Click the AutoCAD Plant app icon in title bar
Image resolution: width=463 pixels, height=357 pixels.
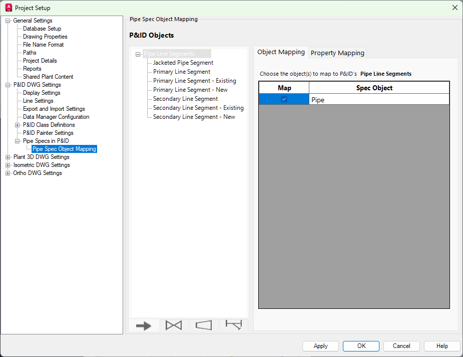point(8,8)
